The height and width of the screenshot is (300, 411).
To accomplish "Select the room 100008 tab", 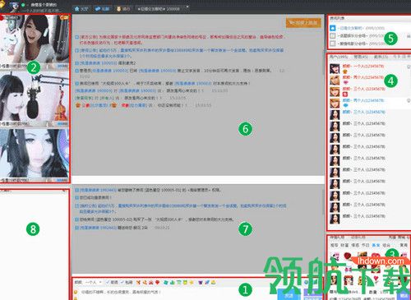I will pyautogui.click(x=159, y=9).
